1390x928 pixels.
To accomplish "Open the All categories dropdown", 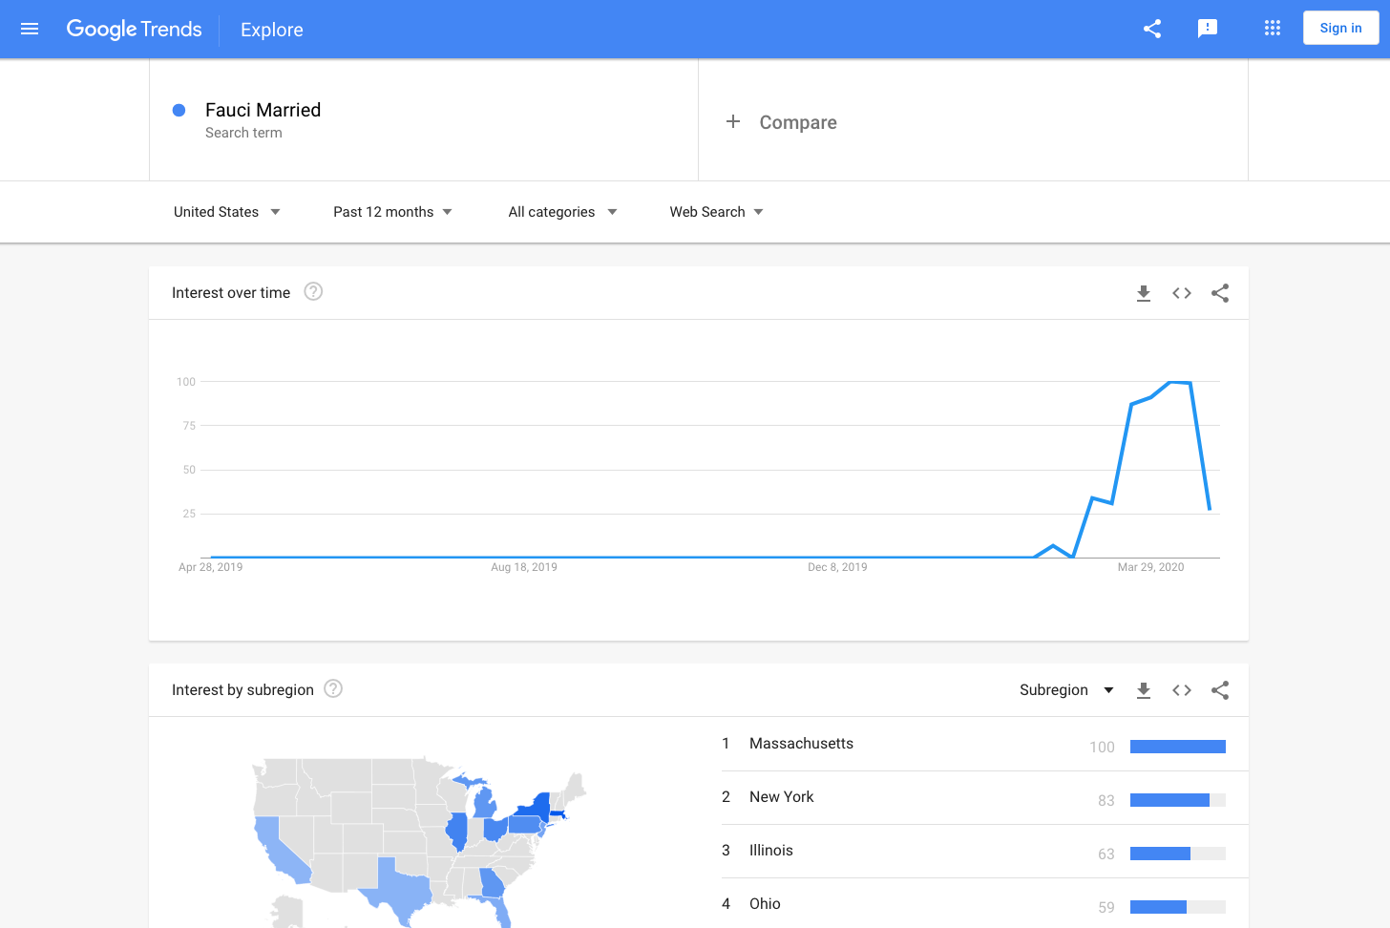I will click(x=562, y=212).
